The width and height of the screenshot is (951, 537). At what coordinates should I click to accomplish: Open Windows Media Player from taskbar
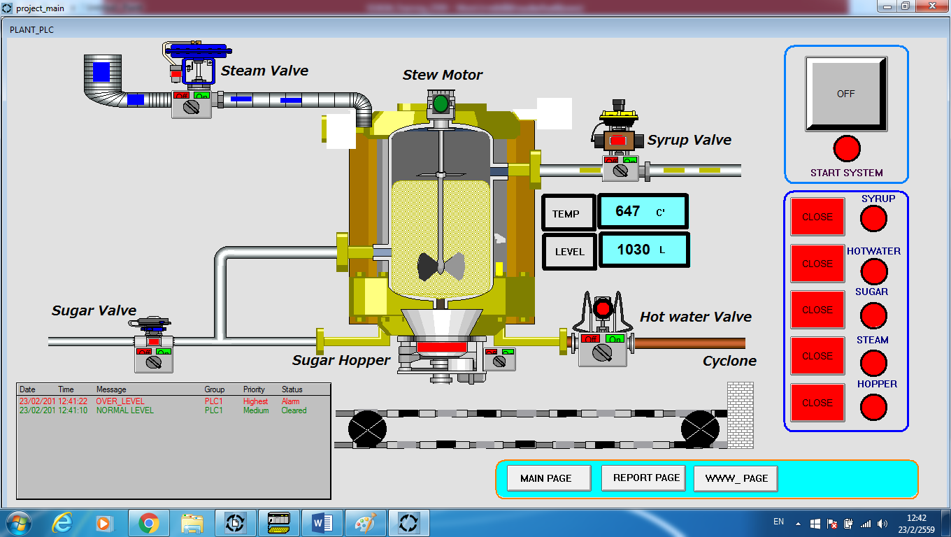click(x=103, y=523)
